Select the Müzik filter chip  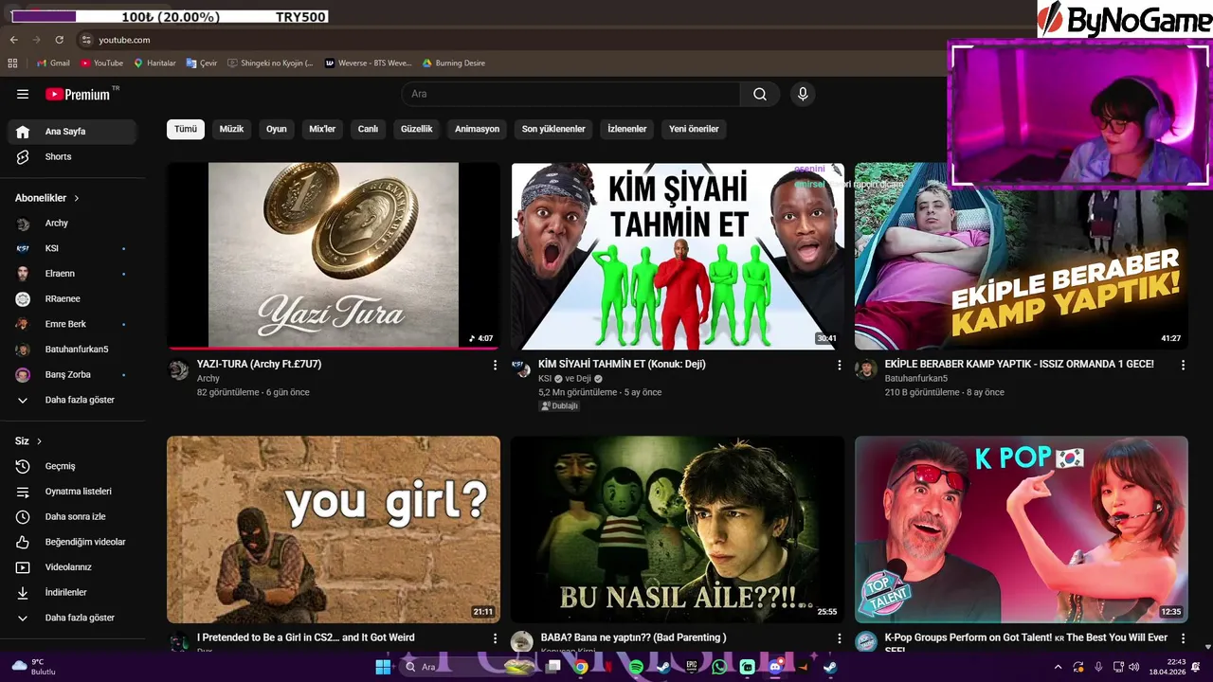pos(231,129)
